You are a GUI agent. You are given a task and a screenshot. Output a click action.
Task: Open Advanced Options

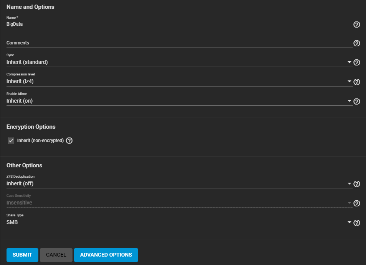click(x=106, y=255)
